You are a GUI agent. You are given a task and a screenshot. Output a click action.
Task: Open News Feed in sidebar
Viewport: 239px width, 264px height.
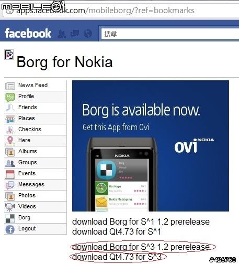click(x=36, y=86)
